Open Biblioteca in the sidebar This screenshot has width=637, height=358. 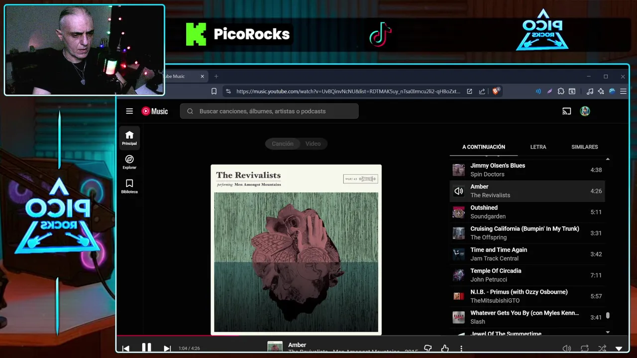(x=129, y=186)
